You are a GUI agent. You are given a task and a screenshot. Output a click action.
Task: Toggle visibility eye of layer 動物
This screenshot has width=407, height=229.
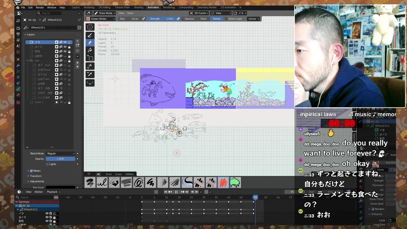(x=65, y=51)
